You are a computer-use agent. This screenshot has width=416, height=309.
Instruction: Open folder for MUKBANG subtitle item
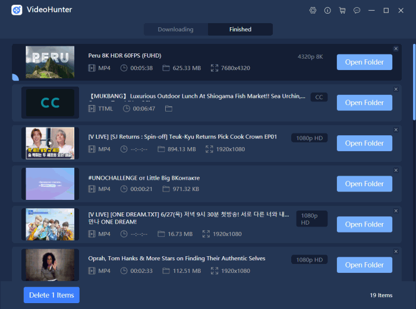(364, 103)
